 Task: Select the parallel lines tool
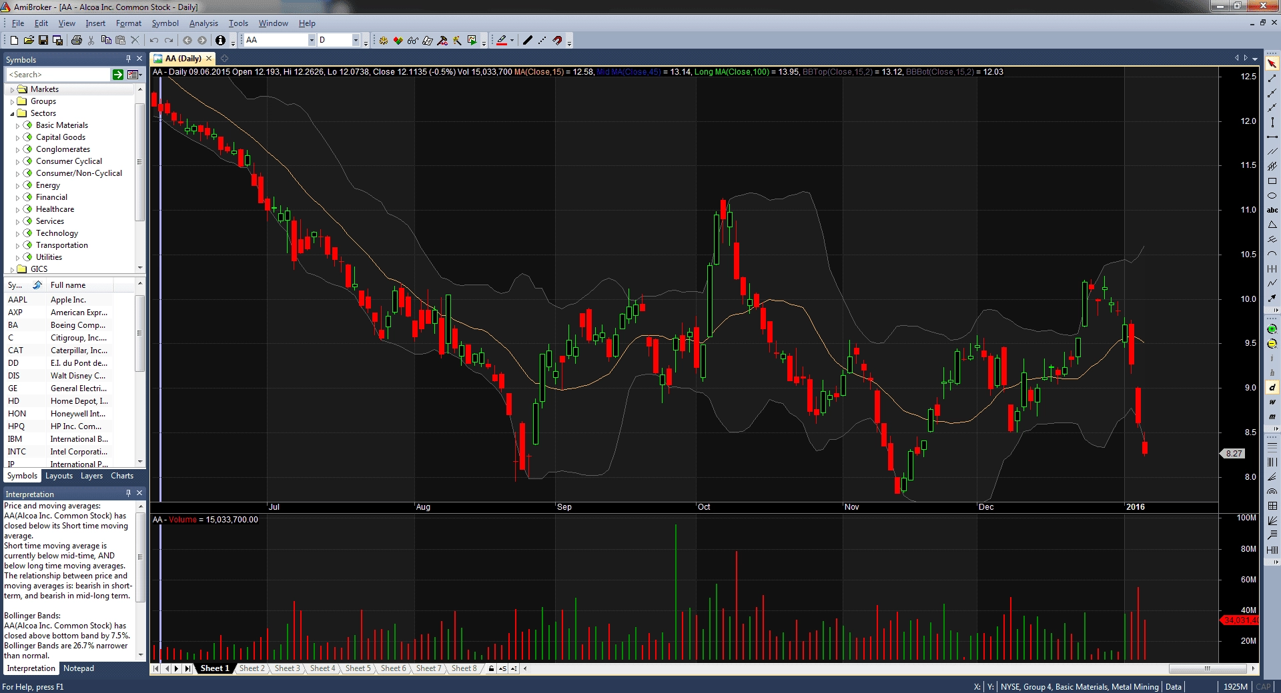pos(1272,152)
